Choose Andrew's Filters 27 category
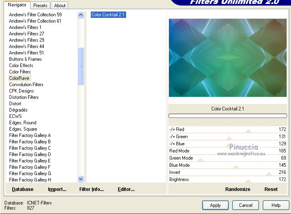This screenshot has width=291, height=214. coord(27,34)
